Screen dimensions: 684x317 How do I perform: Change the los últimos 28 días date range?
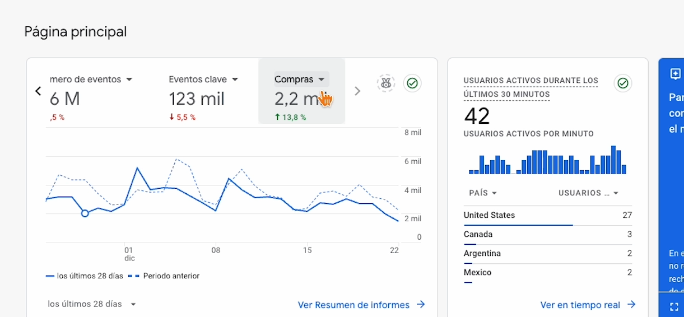click(92, 304)
